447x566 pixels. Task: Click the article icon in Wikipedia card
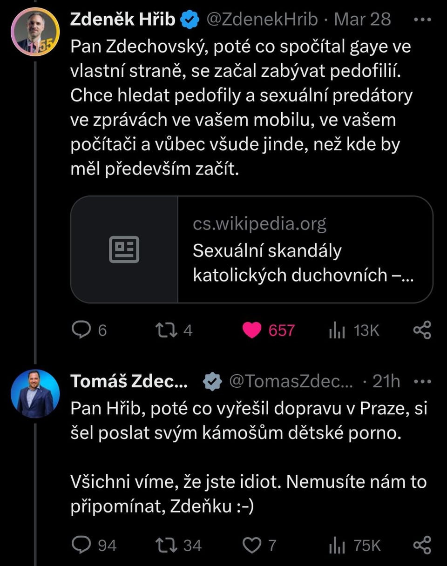coord(124,249)
